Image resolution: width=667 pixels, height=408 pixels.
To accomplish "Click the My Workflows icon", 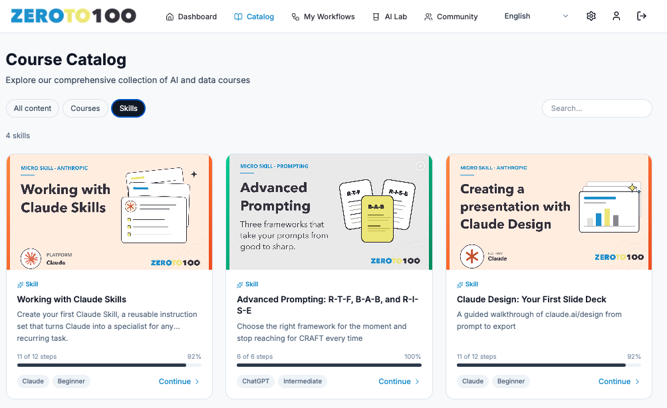I will tap(295, 17).
